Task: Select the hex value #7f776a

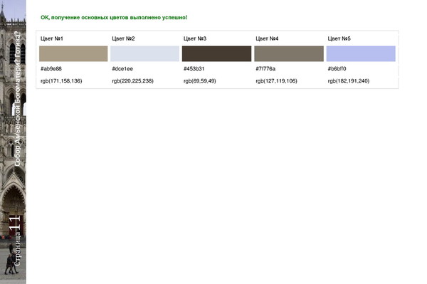Action: [265, 68]
